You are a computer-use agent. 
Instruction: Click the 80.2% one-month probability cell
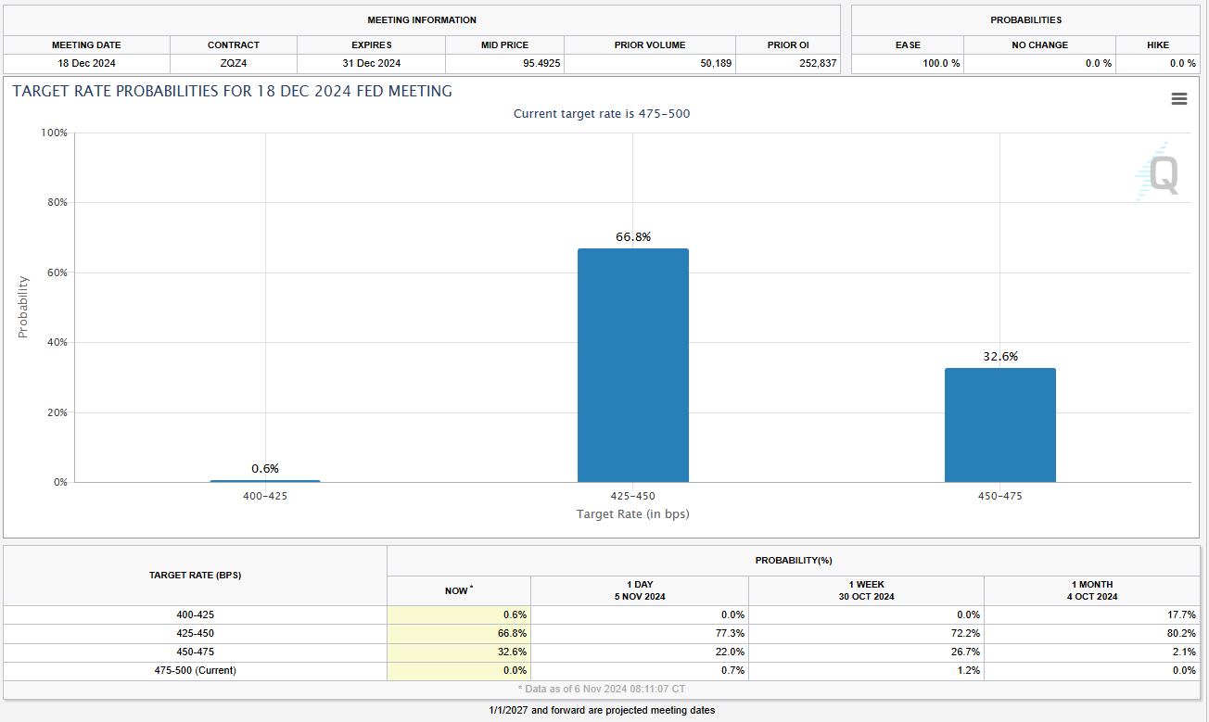[x=1180, y=633]
